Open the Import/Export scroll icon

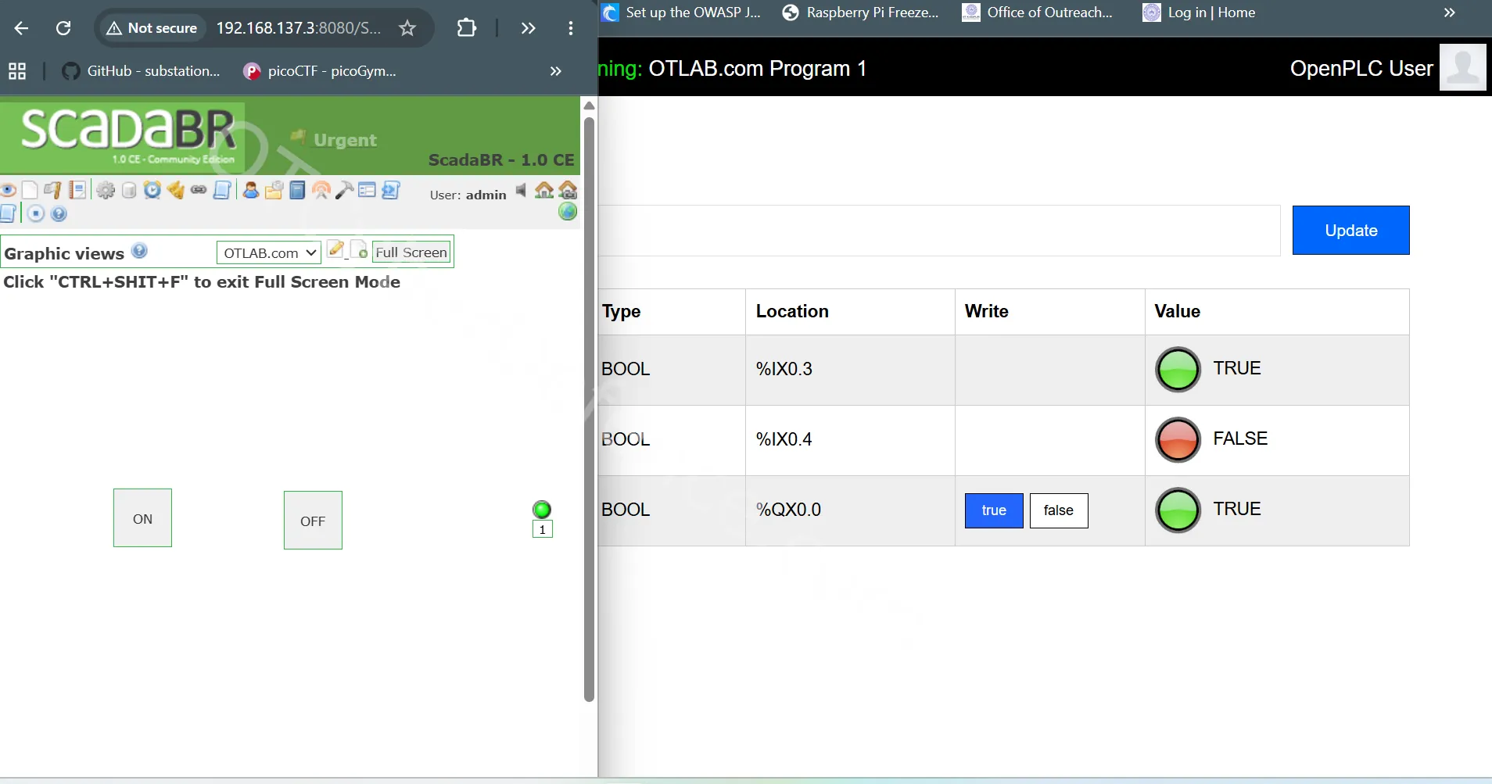[x=390, y=190]
